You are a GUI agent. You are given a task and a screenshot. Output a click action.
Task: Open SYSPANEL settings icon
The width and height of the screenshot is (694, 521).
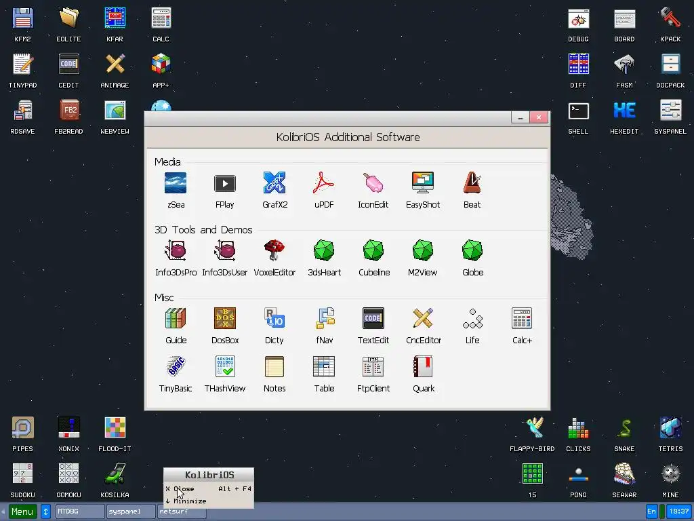click(670, 111)
